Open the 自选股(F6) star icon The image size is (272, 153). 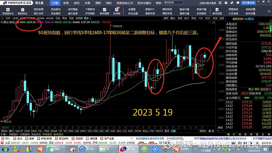(x=8, y=10)
